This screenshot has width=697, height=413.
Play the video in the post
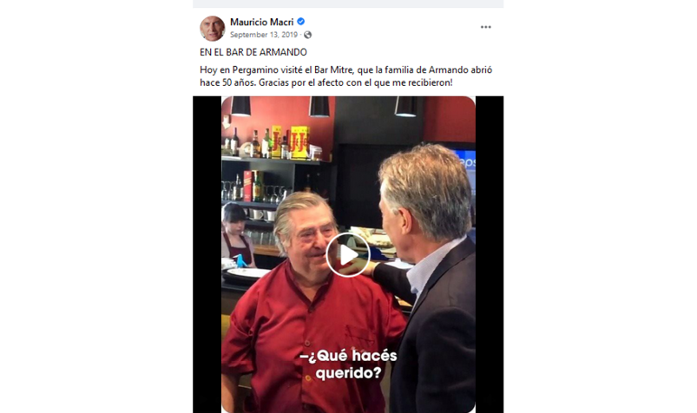[347, 255]
